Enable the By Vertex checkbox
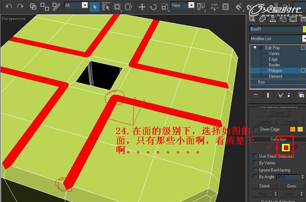Screen dimensions: 306x202 [255, 163]
